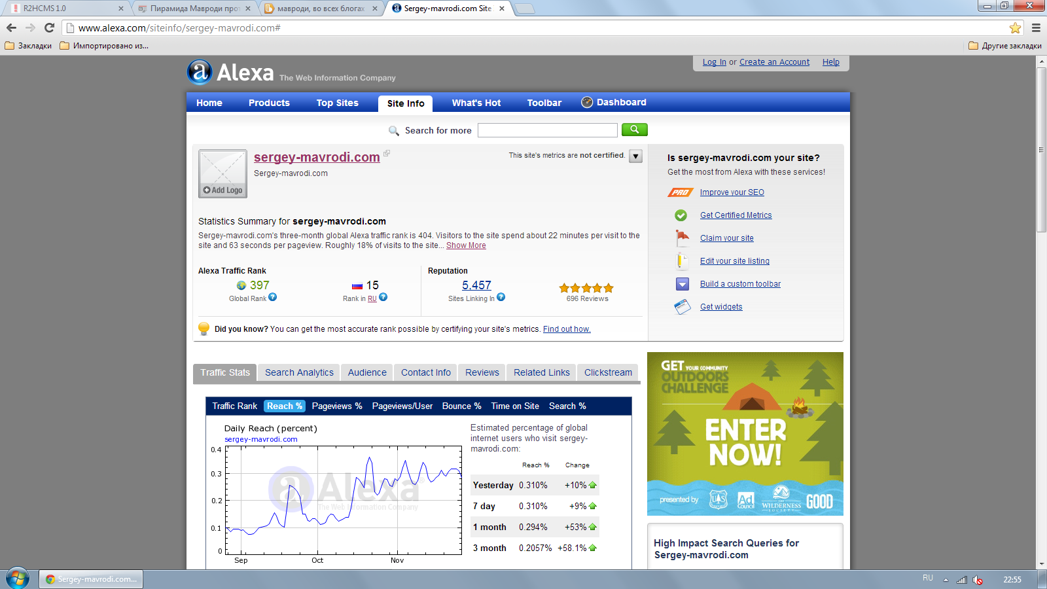
Task: Click the Help link
Action: pyautogui.click(x=831, y=62)
